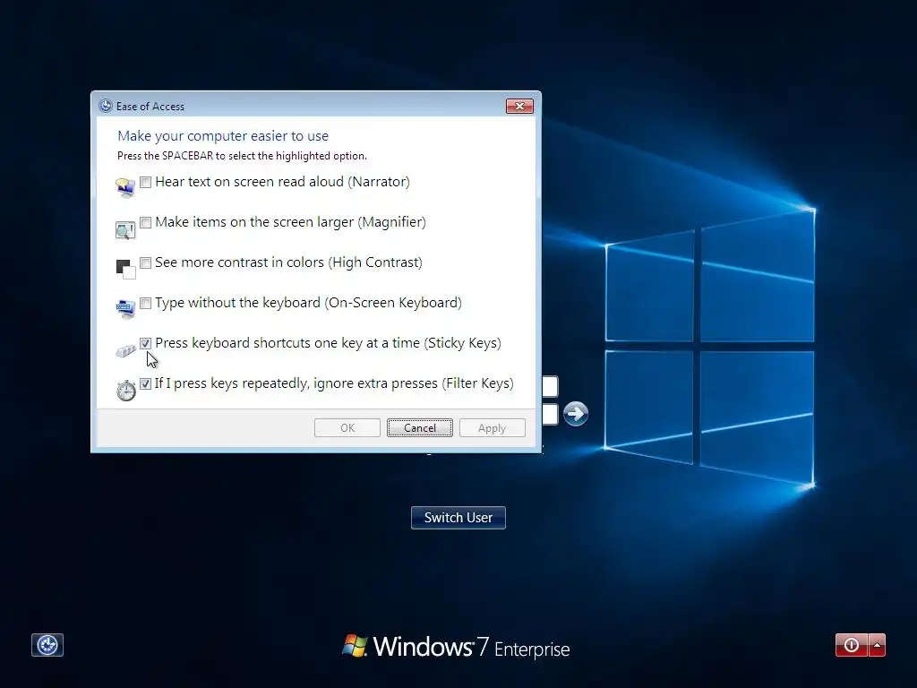Uncheck the Filter Keys checkbox

pos(146,383)
